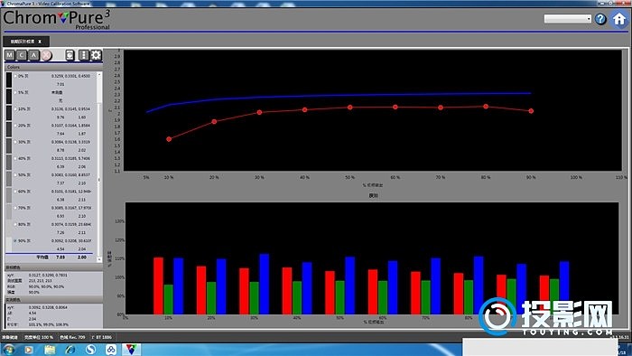This screenshot has width=632, height=356.
Task: Click the copy/refresh document icon
Action: point(70,55)
